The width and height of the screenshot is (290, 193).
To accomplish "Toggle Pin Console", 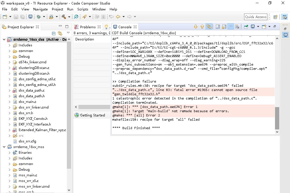I will click(x=246, y=27).
